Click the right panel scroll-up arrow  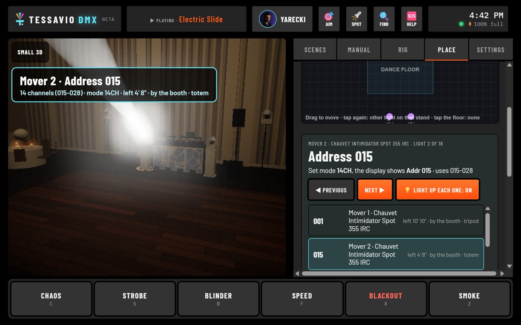(x=509, y=65)
